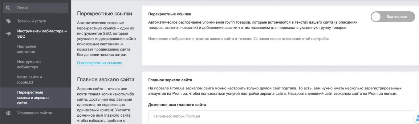The width and height of the screenshot is (419, 124).
Task: Click the tag icon beside Товары и услуги
Action: (x=8, y=21)
